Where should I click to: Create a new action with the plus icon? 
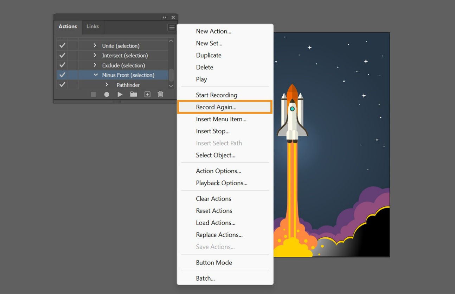[147, 94]
